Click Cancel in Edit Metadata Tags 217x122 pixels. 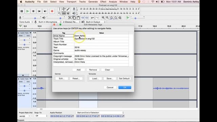click(110, 87)
